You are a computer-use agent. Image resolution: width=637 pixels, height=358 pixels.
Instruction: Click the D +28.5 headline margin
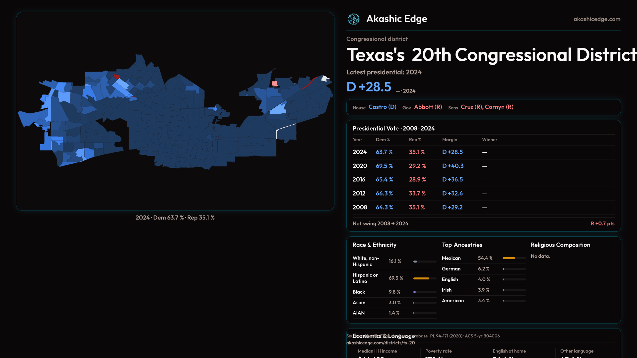369,87
